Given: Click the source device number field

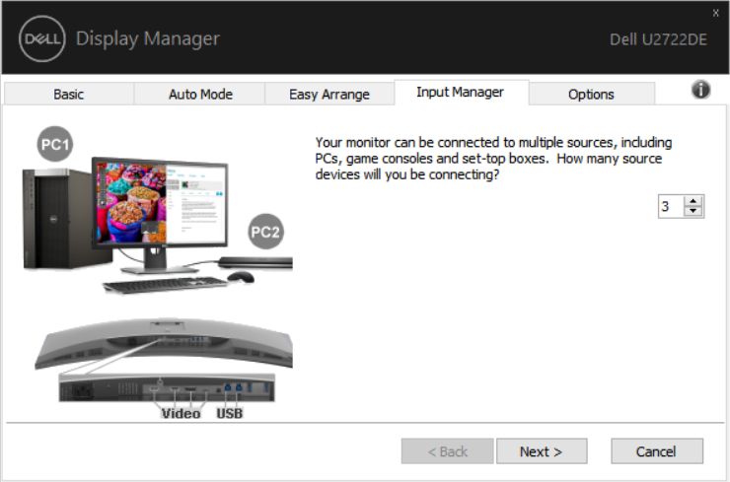Looking at the screenshot, I should [x=670, y=206].
